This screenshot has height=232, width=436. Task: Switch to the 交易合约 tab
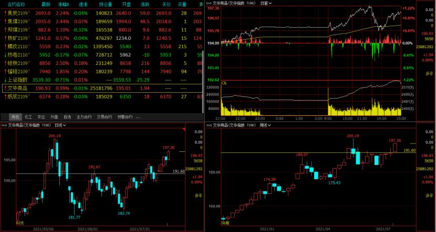pyautogui.click(x=105, y=117)
